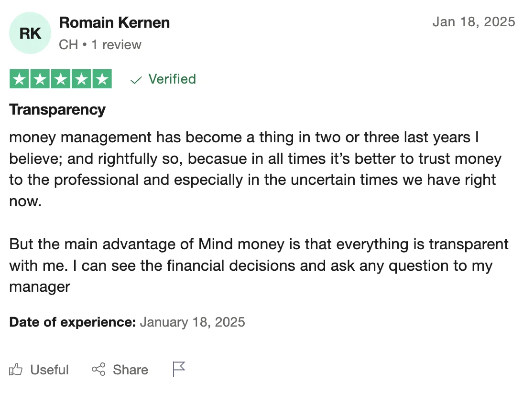The width and height of the screenshot is (523, 403).
Task: Open the RK reviewer avatar
Action: [x=30, y=33]
